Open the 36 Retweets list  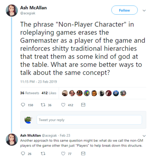pyautogui.click(x=29, y=93)
